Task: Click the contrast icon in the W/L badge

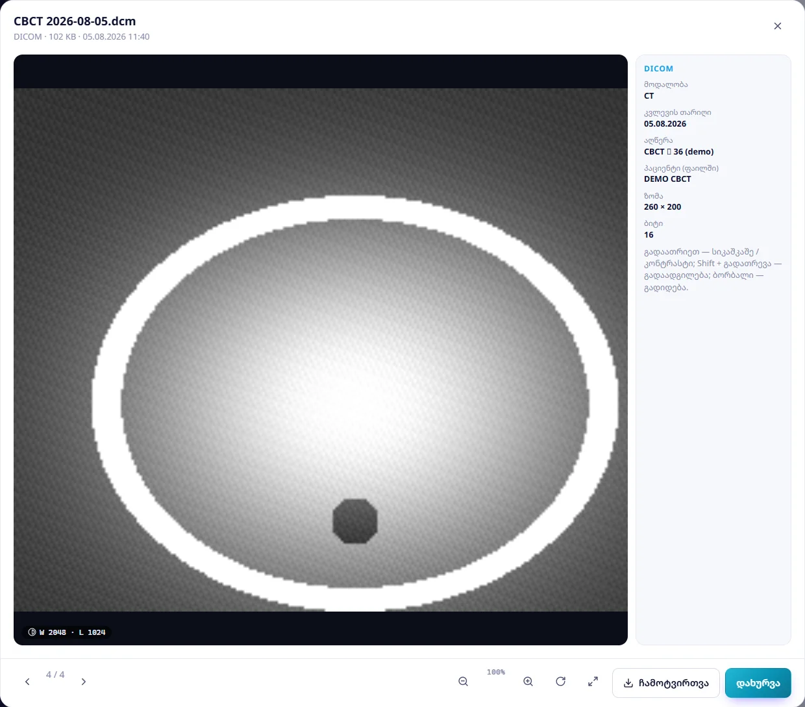Action: (32, 632)
